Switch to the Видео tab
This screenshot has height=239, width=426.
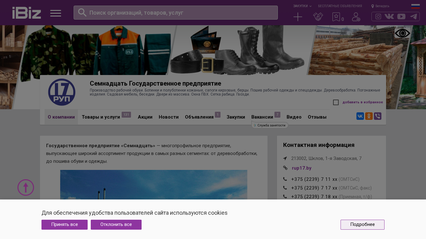294,117
